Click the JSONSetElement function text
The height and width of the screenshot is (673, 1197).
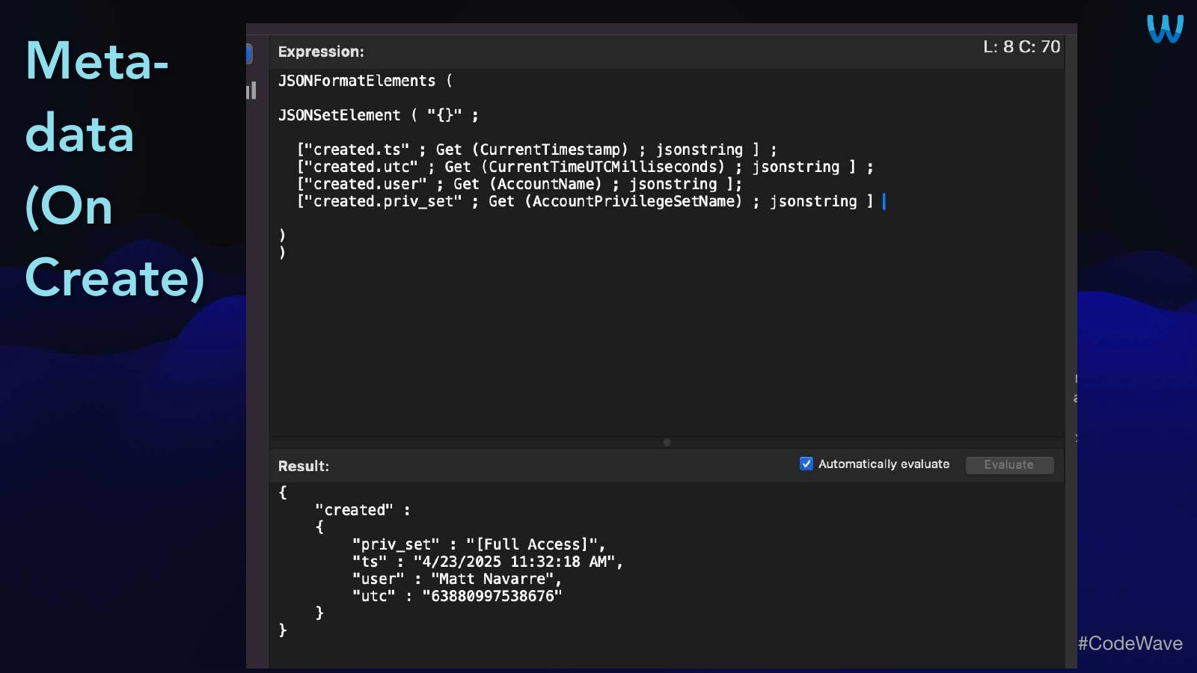point(340,115)
